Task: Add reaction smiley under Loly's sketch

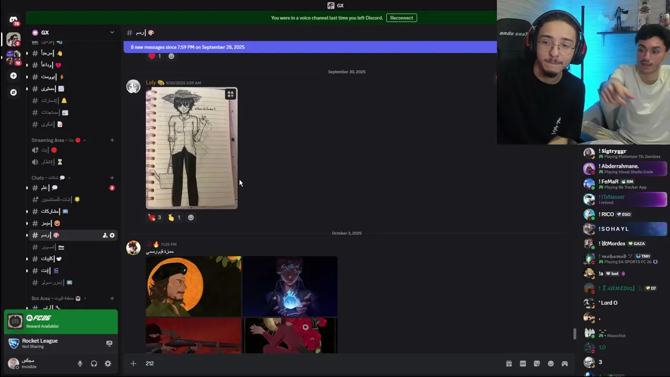Action: (191, 217)
